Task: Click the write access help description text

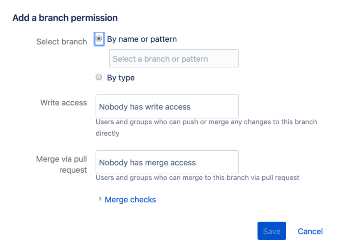Action: point(206,128)
